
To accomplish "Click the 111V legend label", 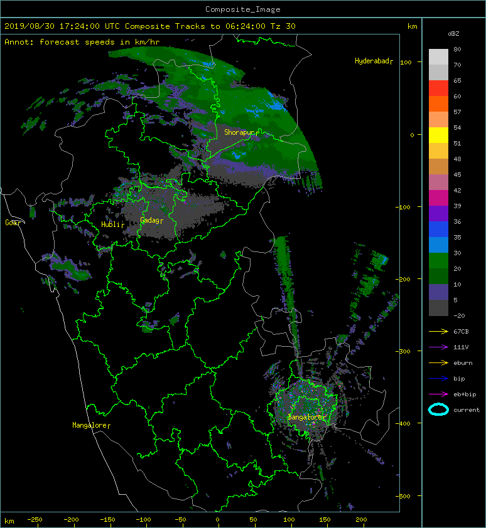I will click(x=461, y=347).
